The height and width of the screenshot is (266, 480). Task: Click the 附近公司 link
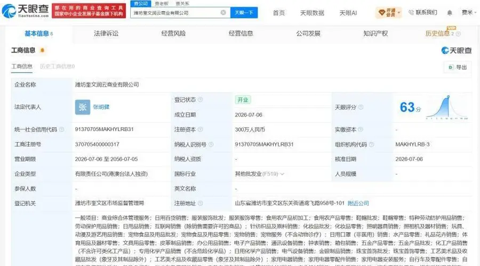[358, 203]
